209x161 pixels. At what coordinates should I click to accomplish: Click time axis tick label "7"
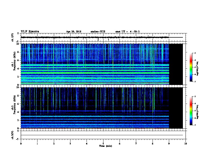(x=136, y=143)
